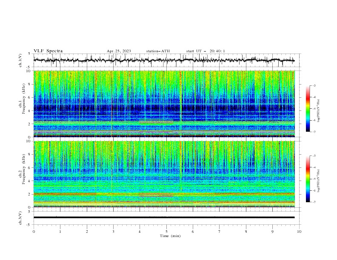
Task: Click the "ch.1(V)" axis label
Action: click(20, 60)
